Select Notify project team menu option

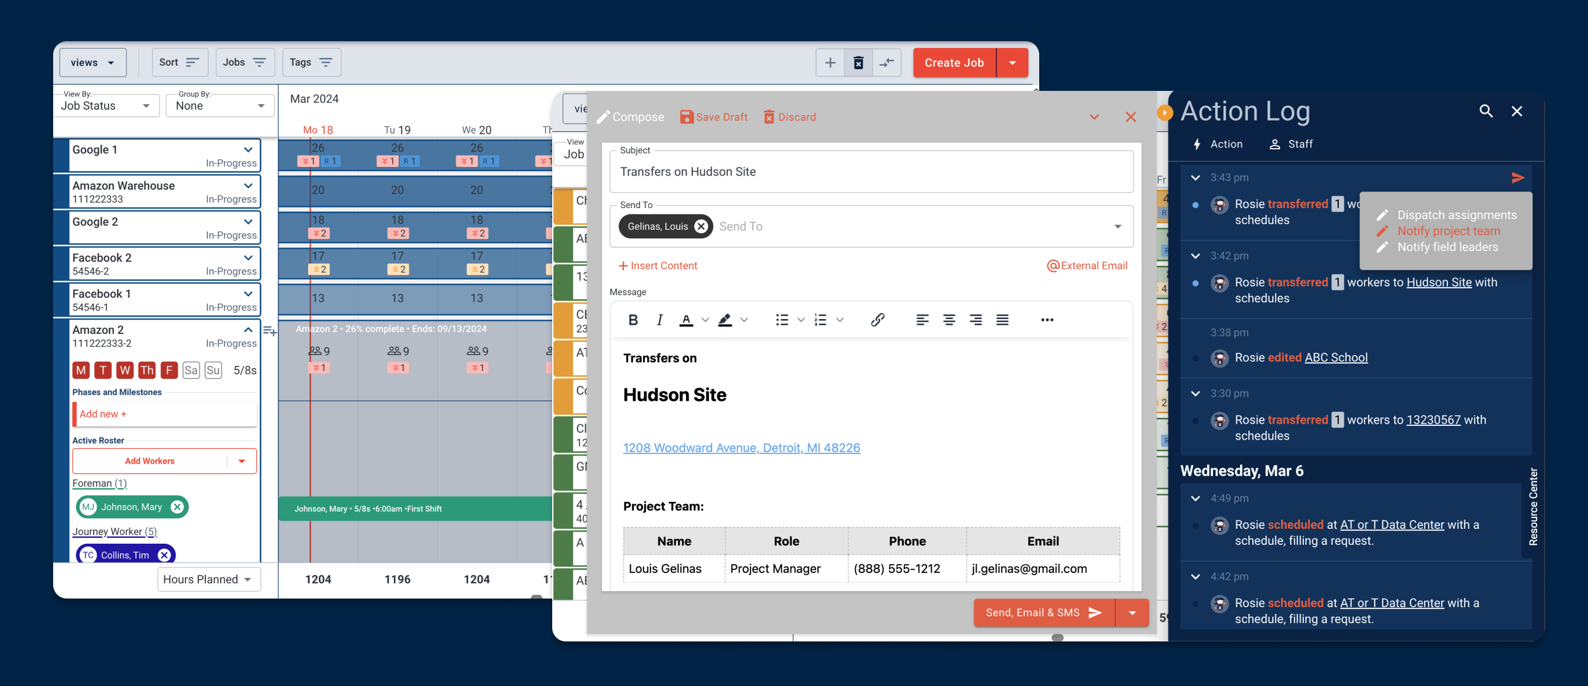(1448, 231)
